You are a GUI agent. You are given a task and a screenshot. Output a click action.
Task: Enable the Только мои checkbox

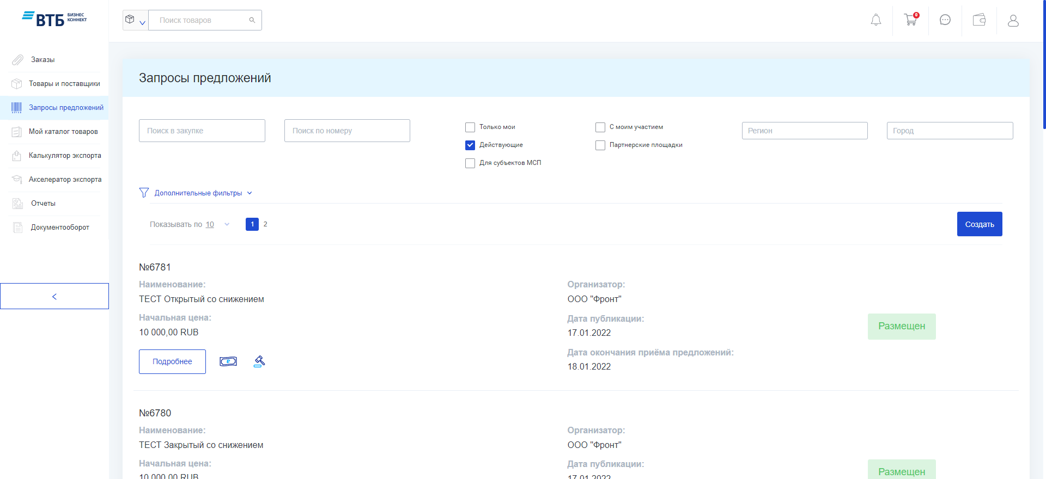(x=470, y=127)
